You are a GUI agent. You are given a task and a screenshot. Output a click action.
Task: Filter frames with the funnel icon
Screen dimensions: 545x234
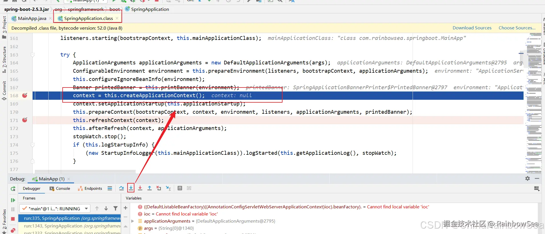116,208
